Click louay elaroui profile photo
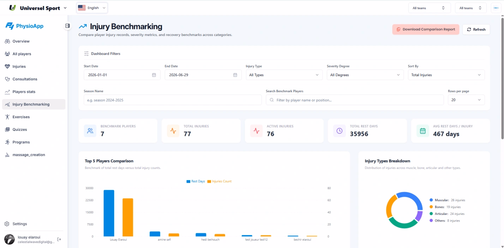 [10, 240]
